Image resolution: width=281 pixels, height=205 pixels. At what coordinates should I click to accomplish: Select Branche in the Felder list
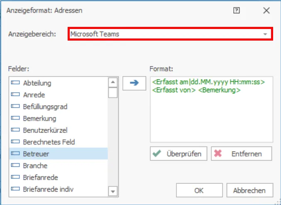pyautogui.click(x=59, y=166)
